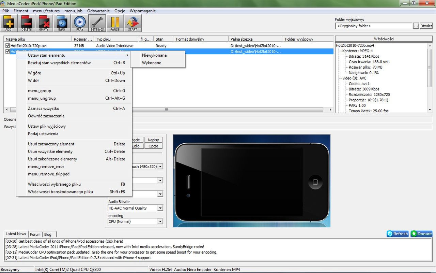Click the DELETE toolbar icon
The width and height of the screenshot is (436, 273).
point(26,24)
